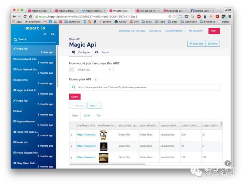
Task: Click into the query URL input field
Action: coord(144,87)
